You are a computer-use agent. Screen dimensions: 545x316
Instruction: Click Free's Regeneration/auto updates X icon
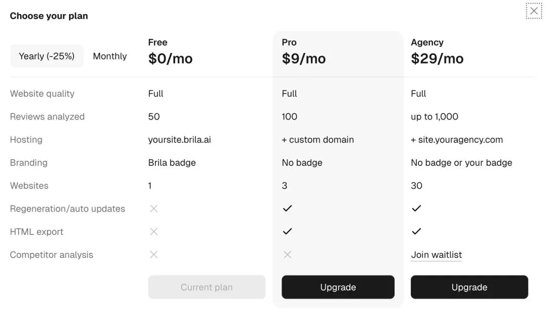click(154, 208)
